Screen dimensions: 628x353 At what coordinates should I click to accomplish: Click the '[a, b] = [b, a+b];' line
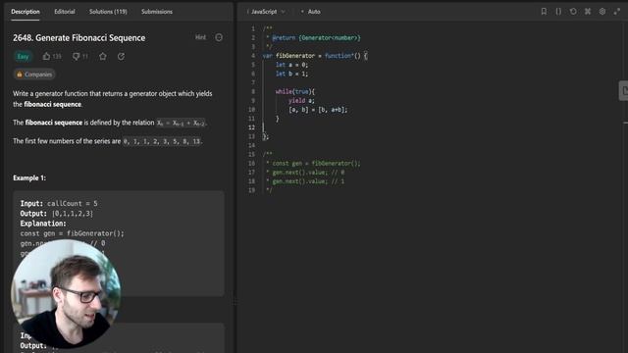tap(318, 110)
